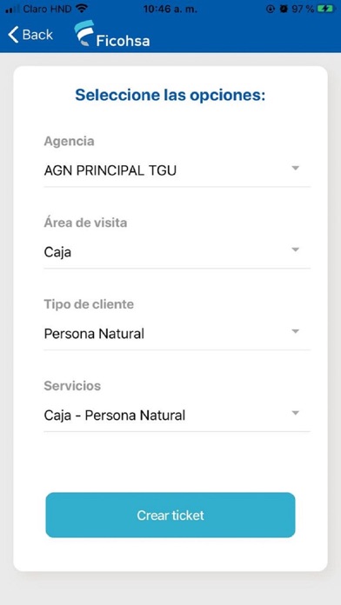Open the Agencia dropdown arrow
The width and height of the screenshot is (341, 605).
296,169
